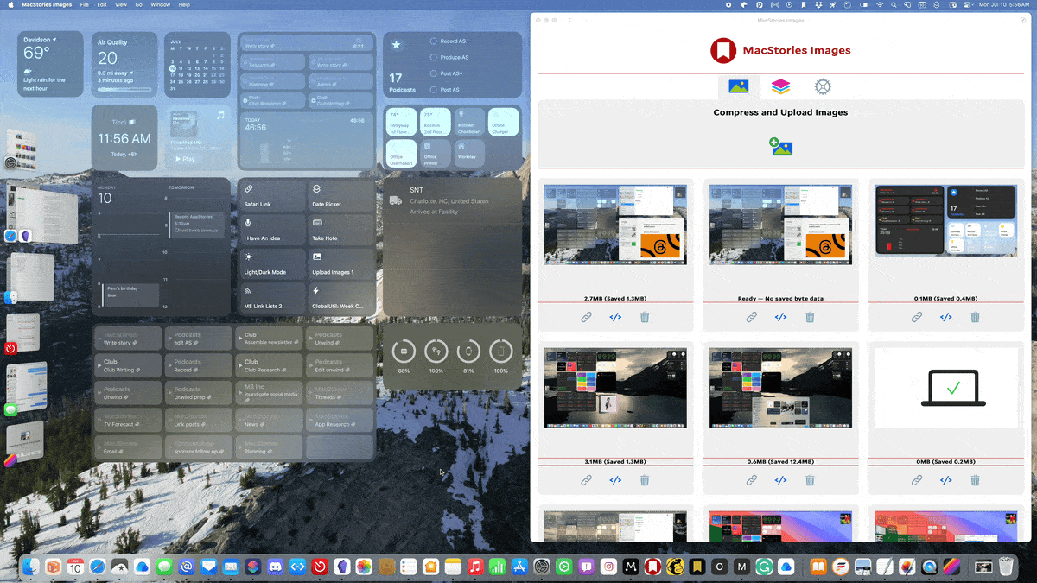Copy code for the 'Ready — No saved byte data' image

(780, 317)
